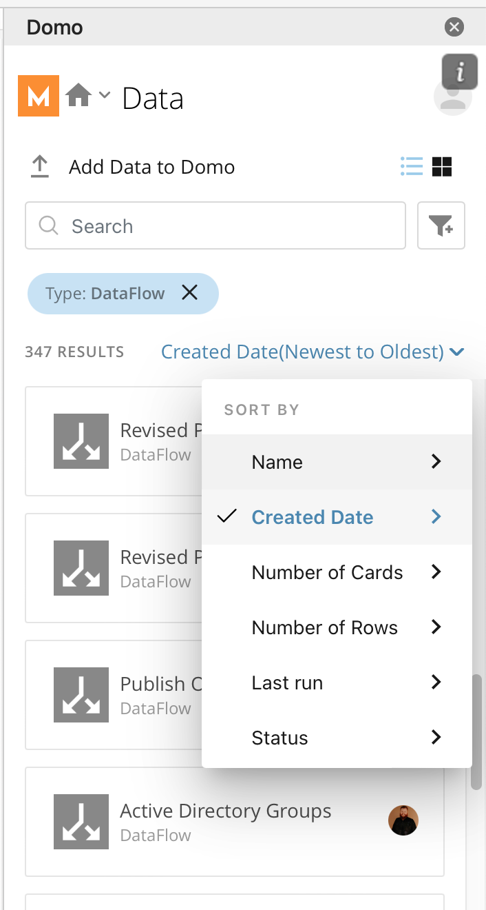Screen dimensions: 486x910
Task: Switch to list view
Action: 411,166
